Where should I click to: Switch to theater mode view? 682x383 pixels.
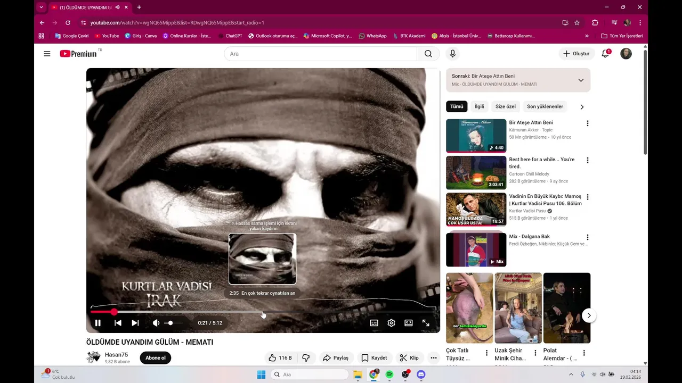[x=409, y=323]
